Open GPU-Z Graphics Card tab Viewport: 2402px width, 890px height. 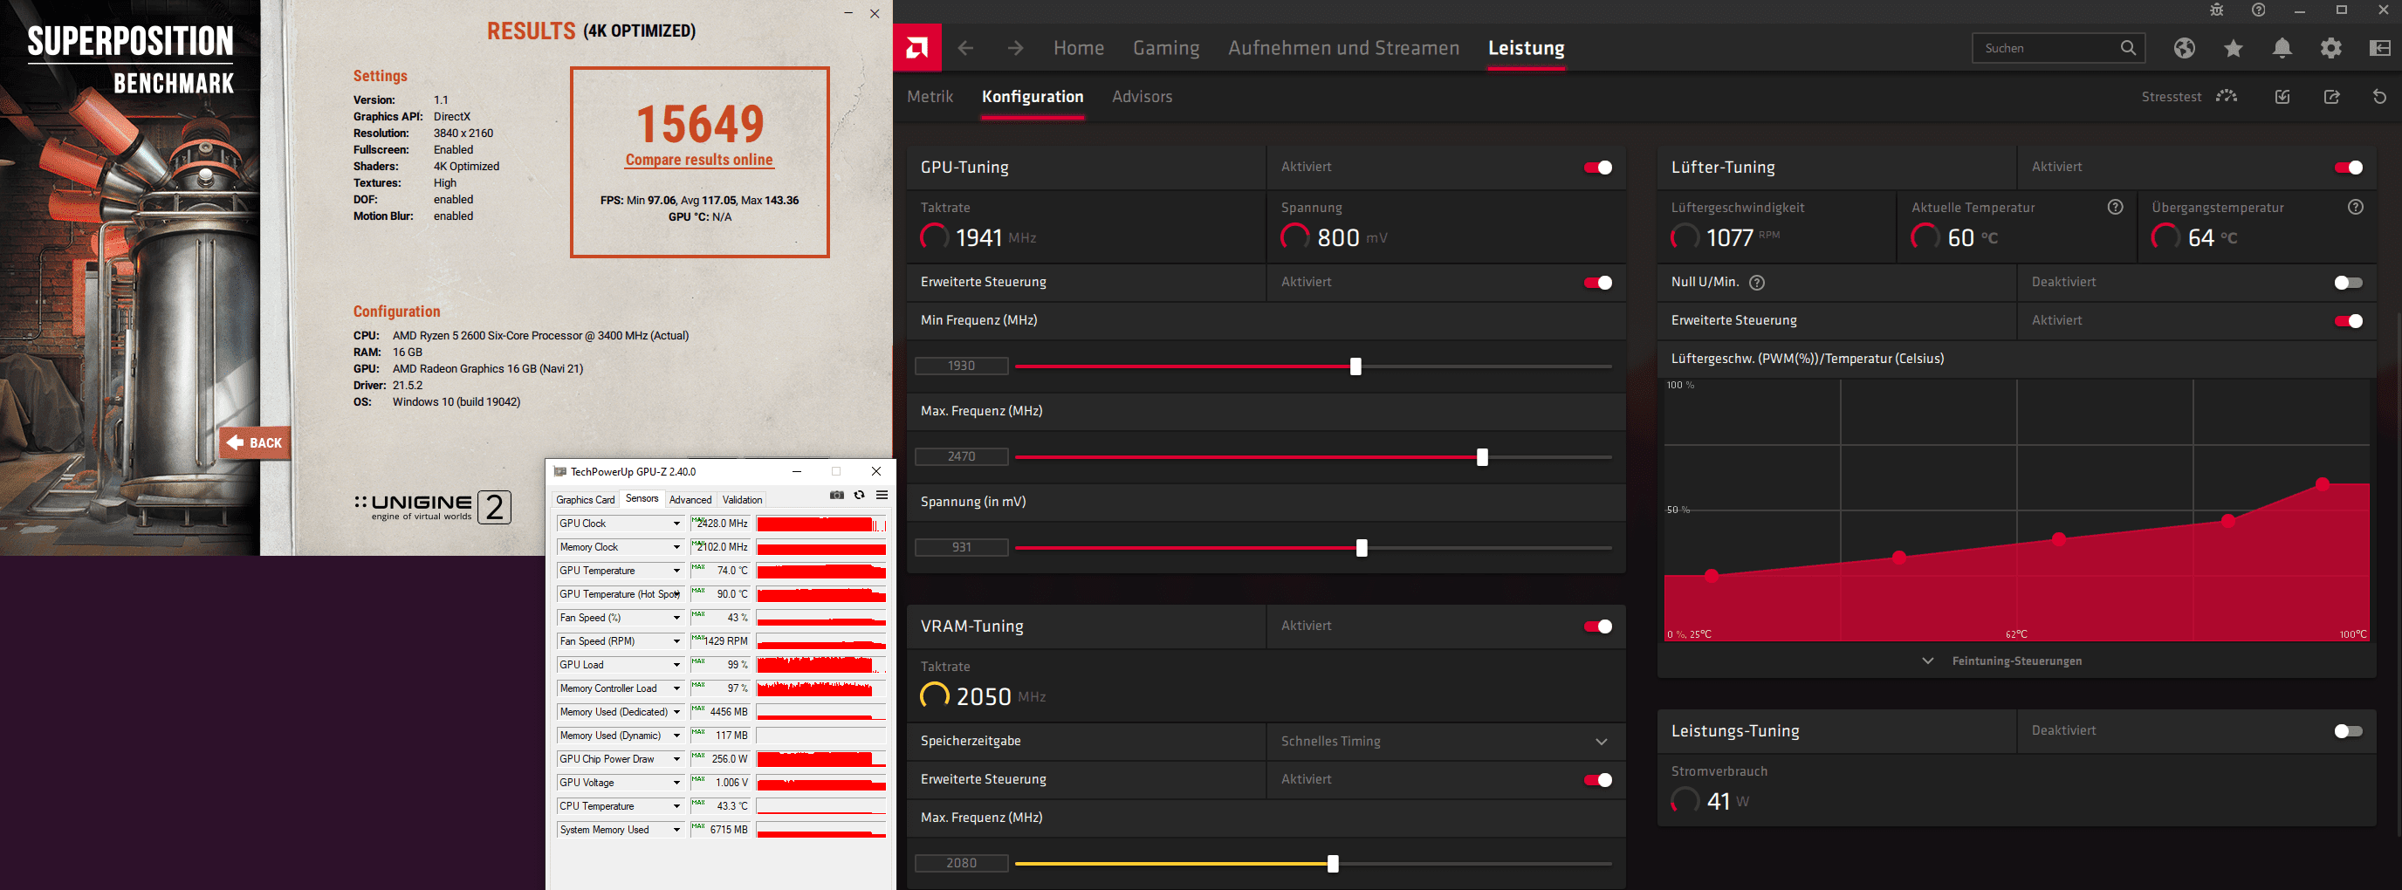(x=585, y=499)
